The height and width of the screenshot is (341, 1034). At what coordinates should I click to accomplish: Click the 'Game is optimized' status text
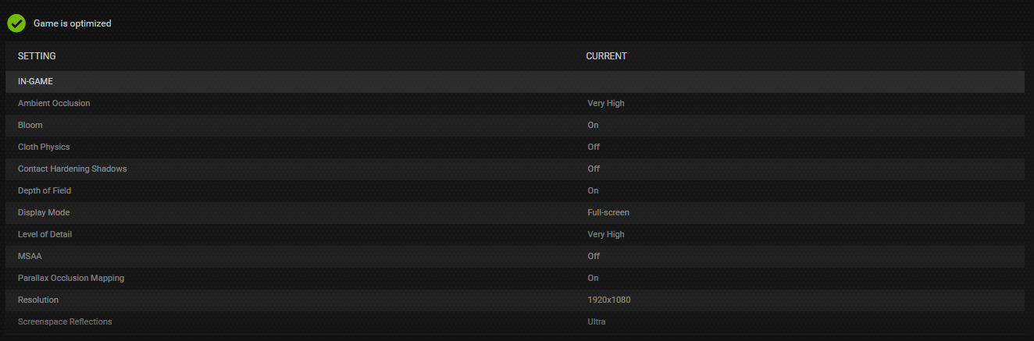pyautogui.click(x=72, y=23)
